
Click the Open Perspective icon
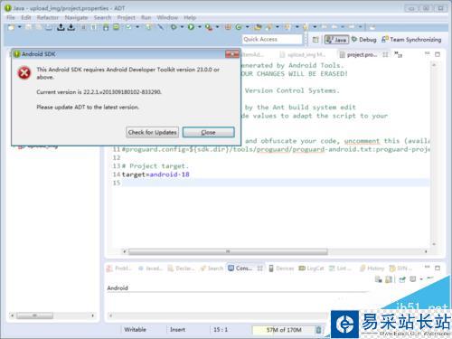coord(315,40)
